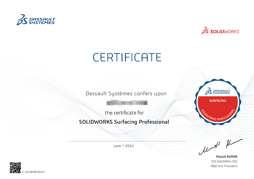The width and height of the screenshot is (254, 179).
Task: Select 'SOLIDWORKS Surfacing Professional' title text
Action: (124, 122)
